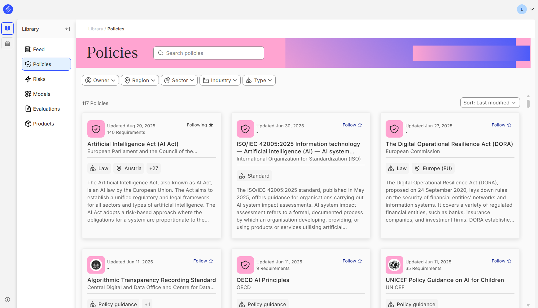Follow the Digital Operational Resilience Act

(x=501, y=125)
